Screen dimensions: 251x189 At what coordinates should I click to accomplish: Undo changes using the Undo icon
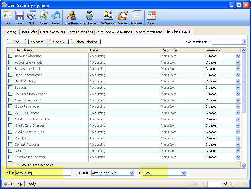pos(56,17)
